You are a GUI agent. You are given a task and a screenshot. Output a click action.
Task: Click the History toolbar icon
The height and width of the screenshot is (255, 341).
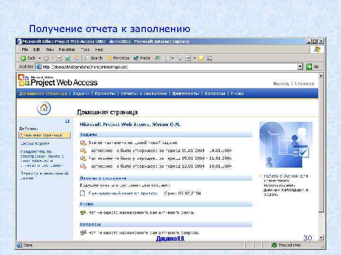157,58
